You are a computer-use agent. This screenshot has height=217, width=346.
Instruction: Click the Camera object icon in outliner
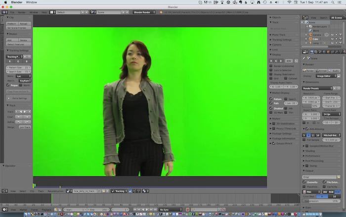[310, 35]
